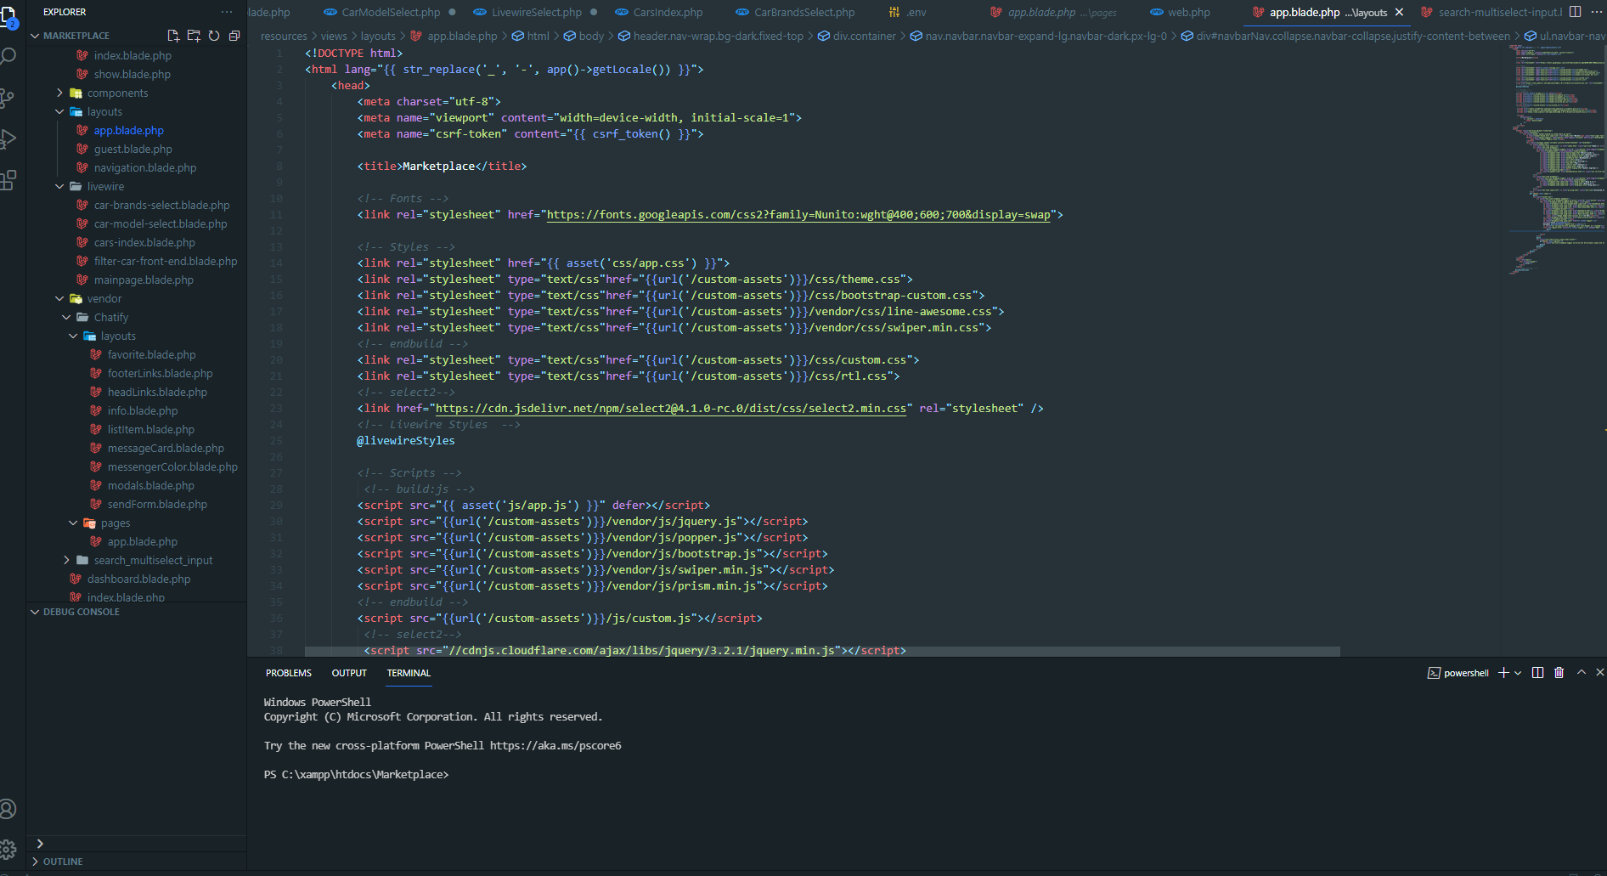Viewport: 1607px width, 876px height.
Task: Collapse all folders in the Explorer
Action: click(x=234, y=36)
